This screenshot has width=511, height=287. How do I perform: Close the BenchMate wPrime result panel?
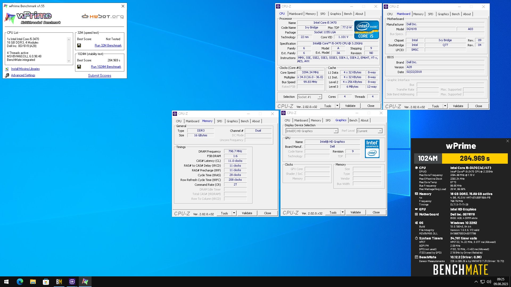pos(508,141)
